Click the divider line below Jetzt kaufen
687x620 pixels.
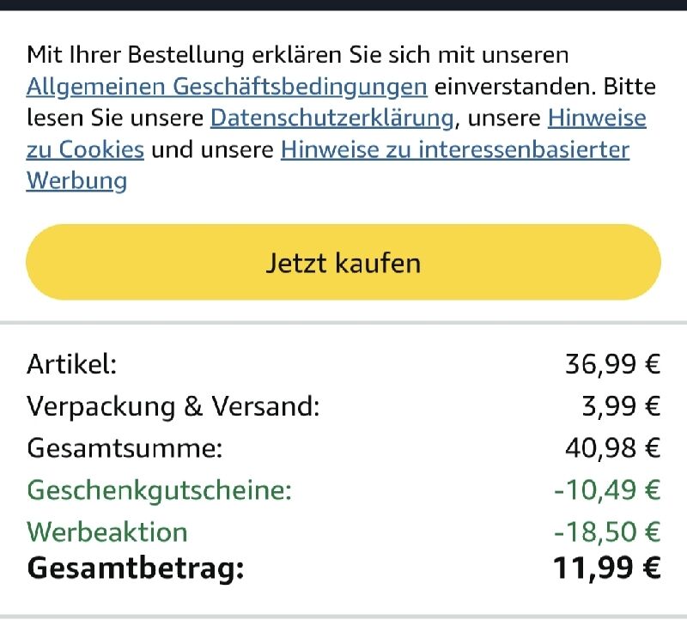pyautogui.click(x=343, y=323)
